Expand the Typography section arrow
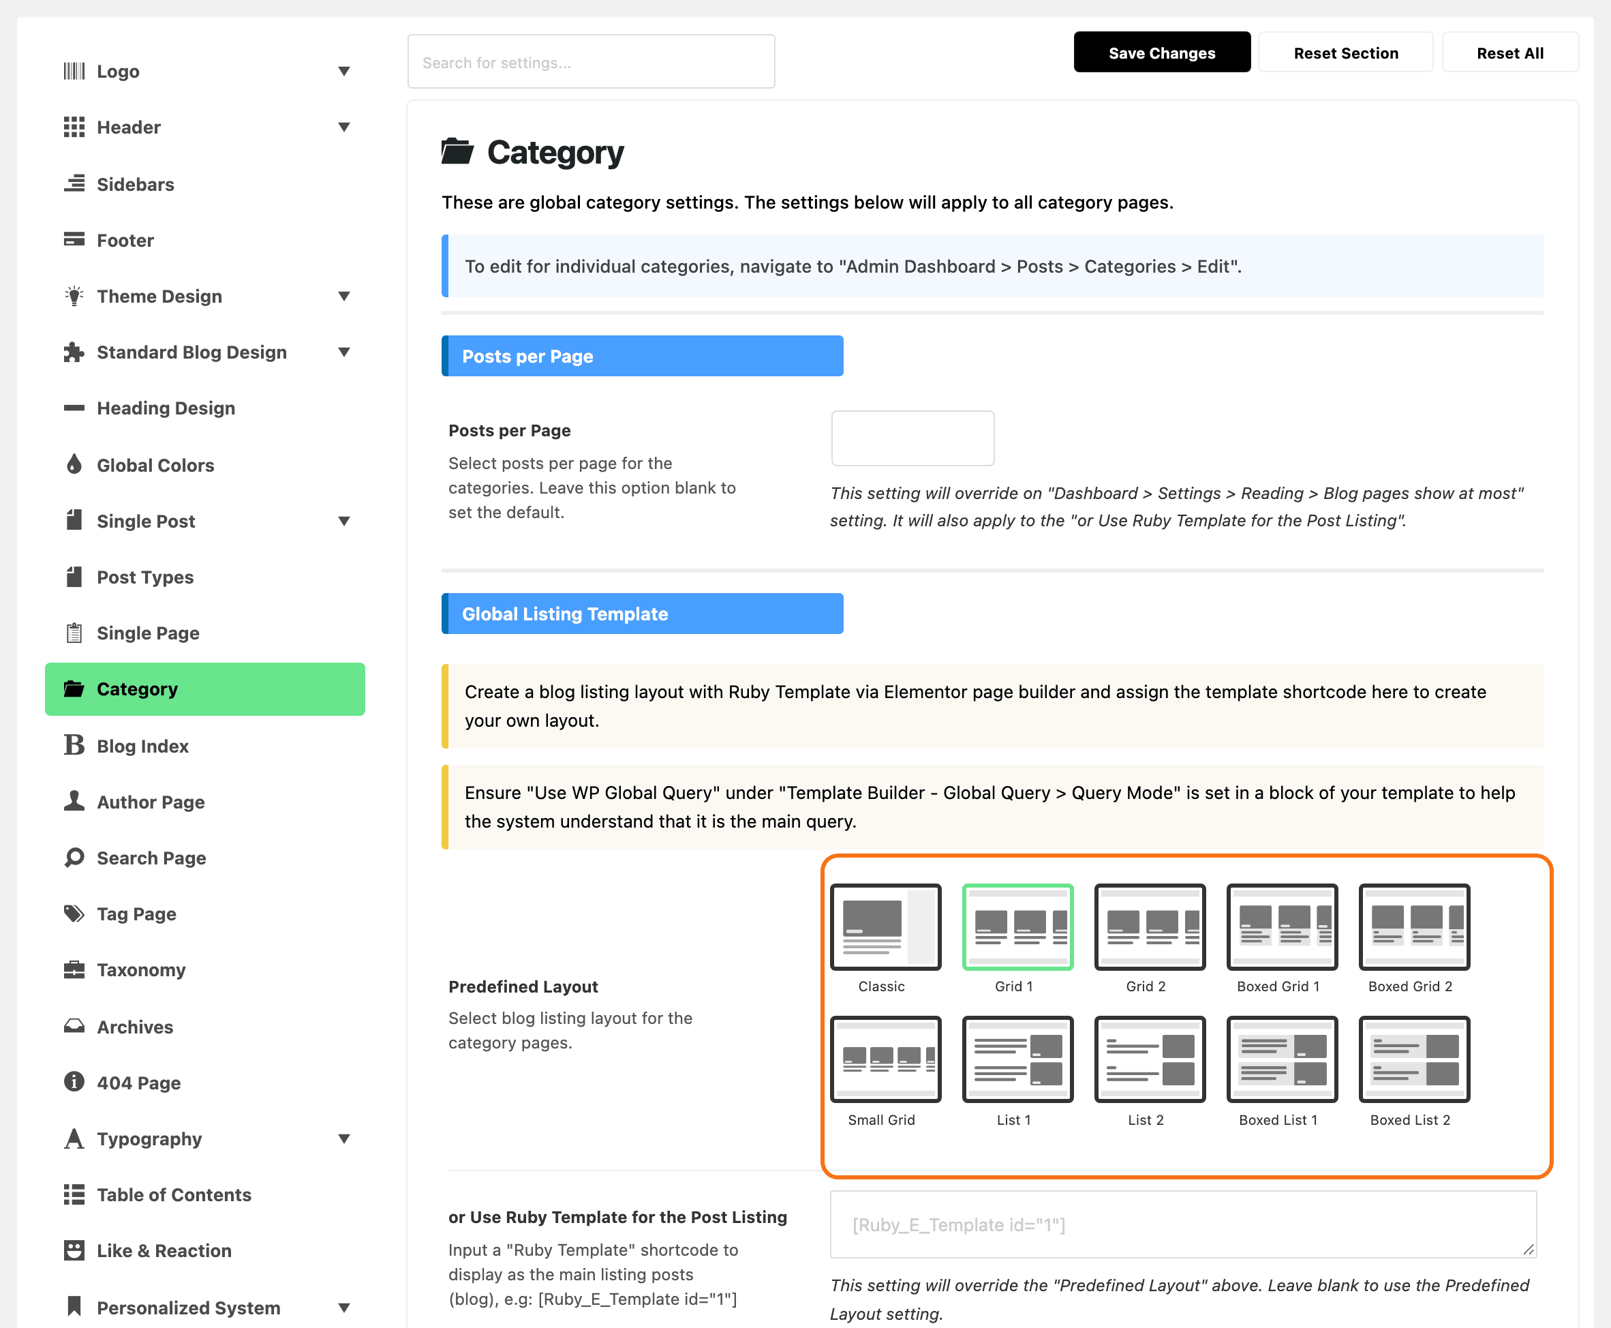Screen dimensions: 1611x1328 pyautogui.click(x=344, y=1138)
